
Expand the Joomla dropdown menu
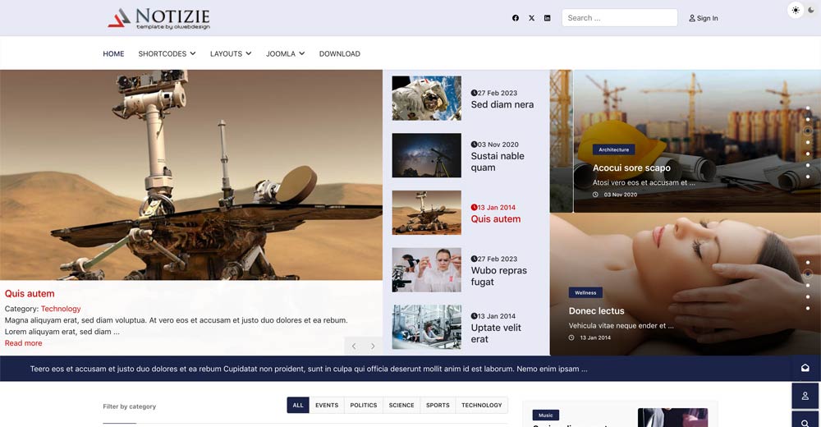pyautogui.click(x=286, y=53)
